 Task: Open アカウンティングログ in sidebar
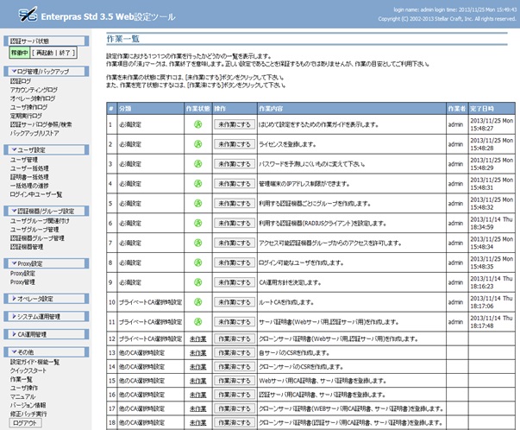pos(34,90)
